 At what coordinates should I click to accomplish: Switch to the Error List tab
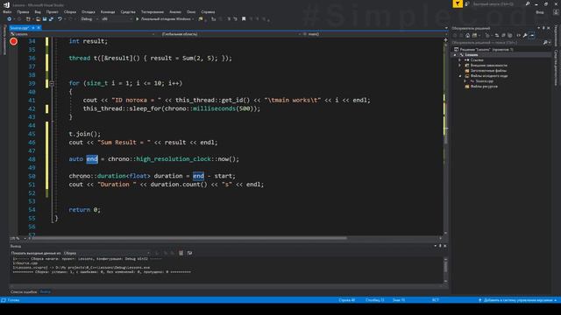click(x=24, y=291)
